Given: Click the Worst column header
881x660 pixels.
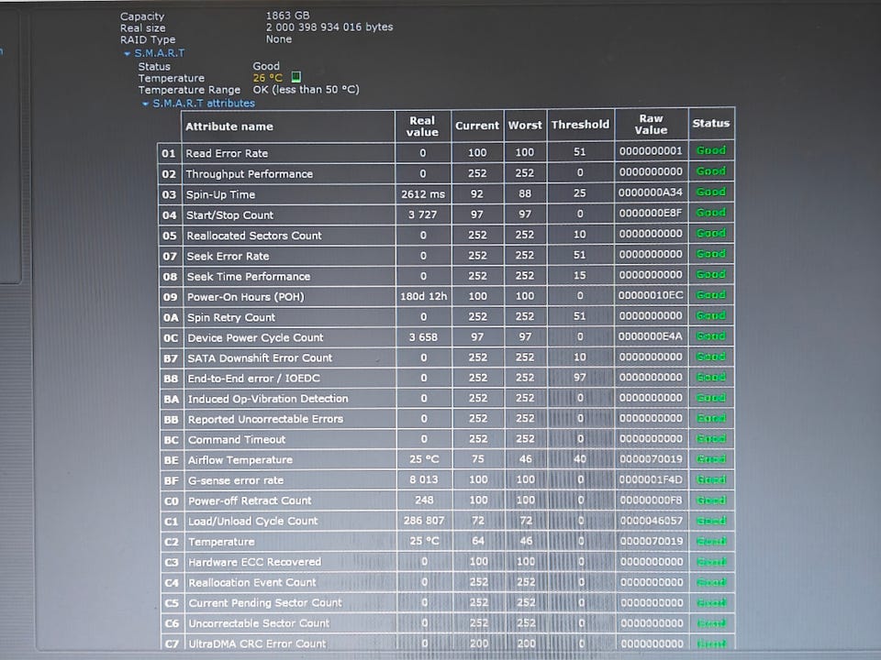Looking at the screenshot, I should pos(525,126).
